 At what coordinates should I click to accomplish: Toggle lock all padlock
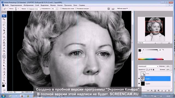pos(153,70)
